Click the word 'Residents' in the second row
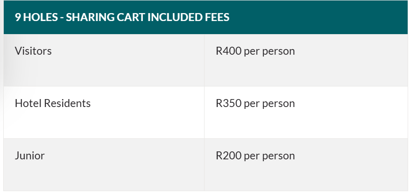 [67, 103]
